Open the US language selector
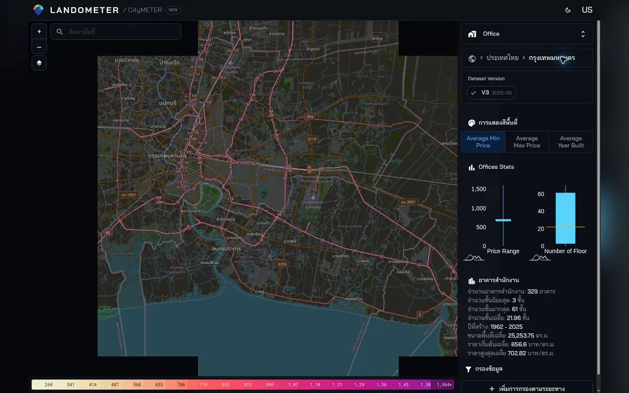The width and height of the screenshot is (629, 393). point(587,10)
